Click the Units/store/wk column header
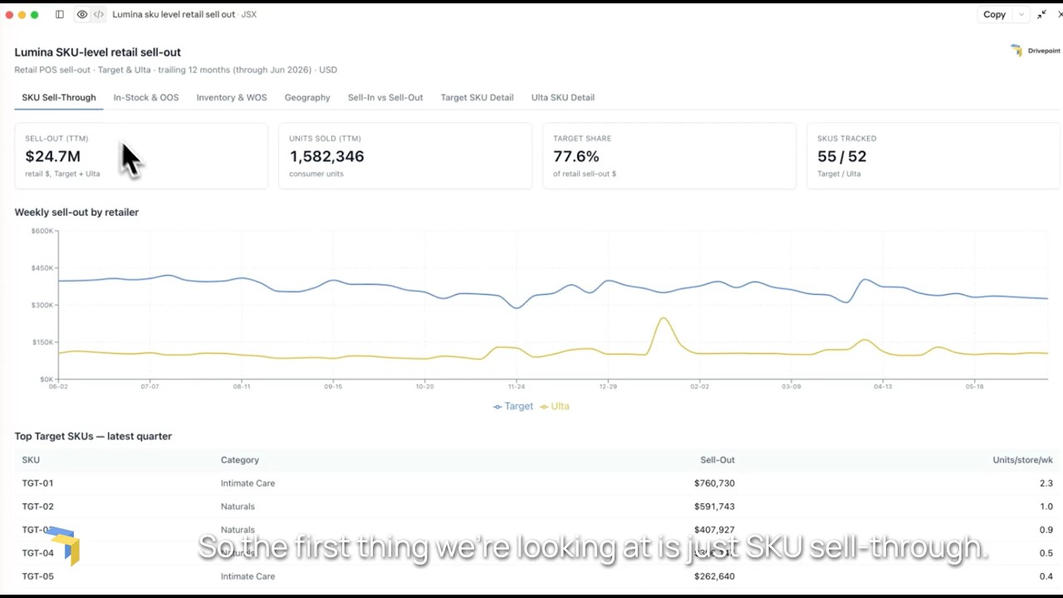Screen dimensions: 1063x598 tap(1023, 459)
